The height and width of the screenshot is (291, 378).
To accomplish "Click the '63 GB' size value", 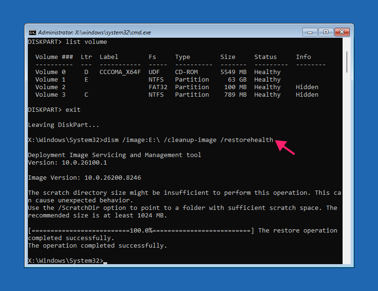I will pos(237,80).
